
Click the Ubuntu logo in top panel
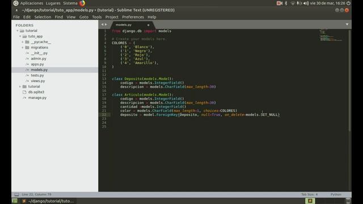click(16, 3)
